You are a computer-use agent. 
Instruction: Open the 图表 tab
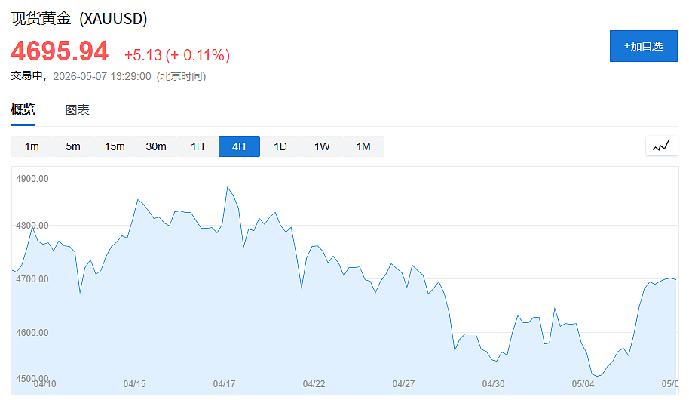[x=78, y=110]
